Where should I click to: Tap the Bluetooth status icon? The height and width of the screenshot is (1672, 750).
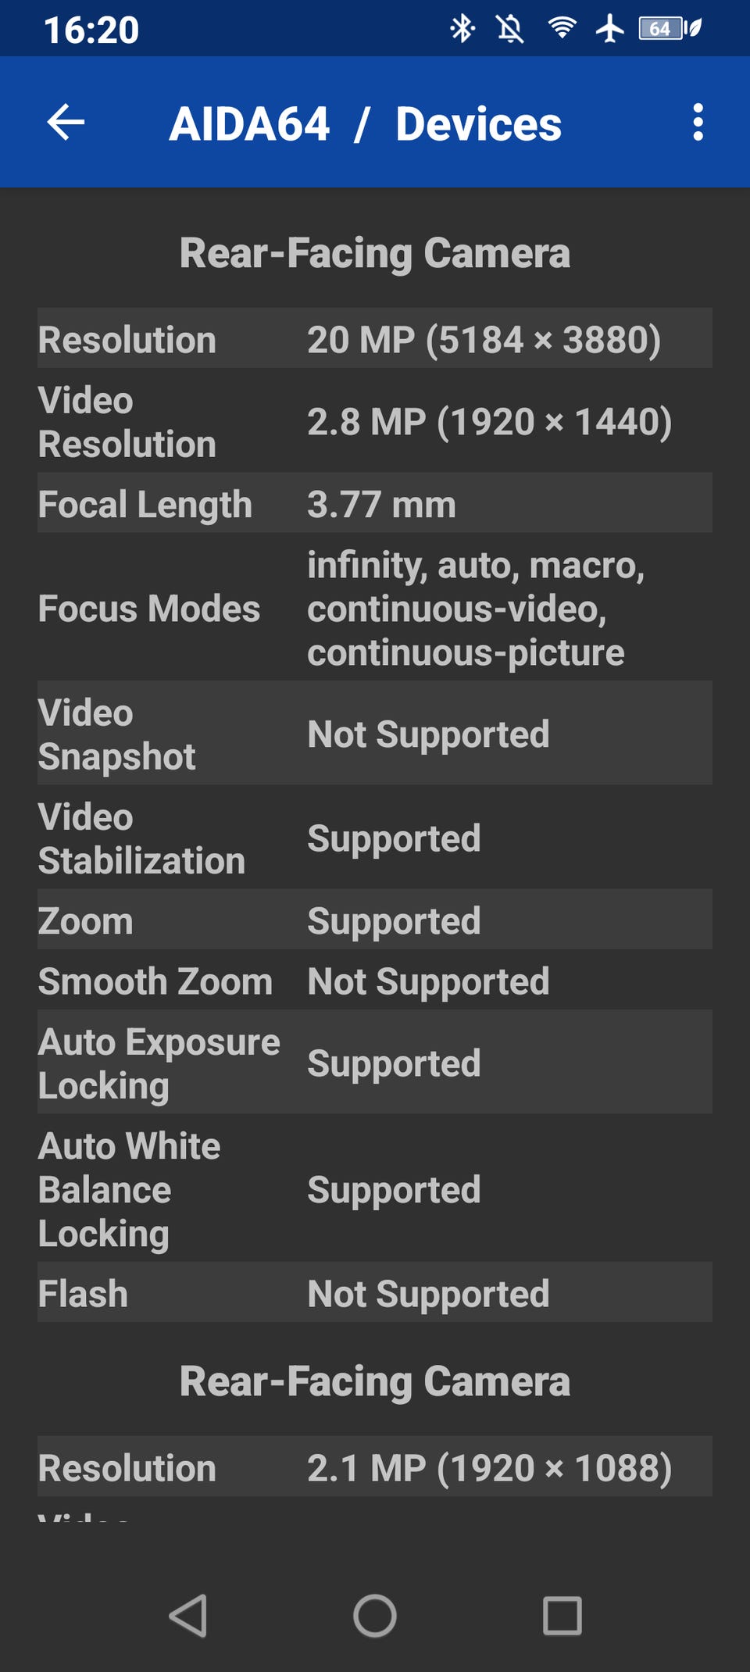(462, 29)
